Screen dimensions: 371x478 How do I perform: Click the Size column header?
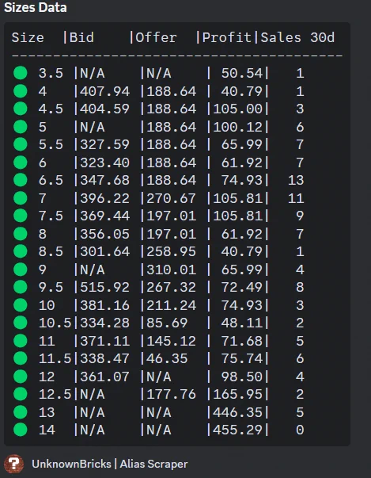[x=28, y=38]
